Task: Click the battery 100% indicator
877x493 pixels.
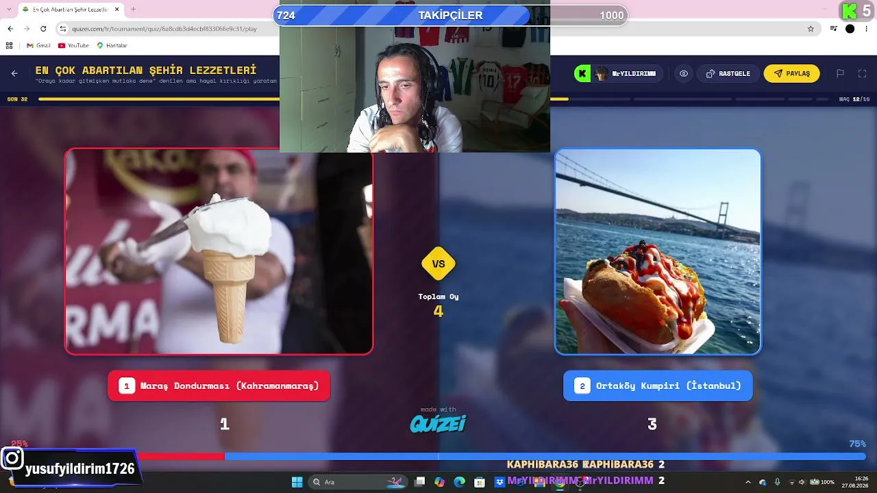Action: (x=822, y=482)
